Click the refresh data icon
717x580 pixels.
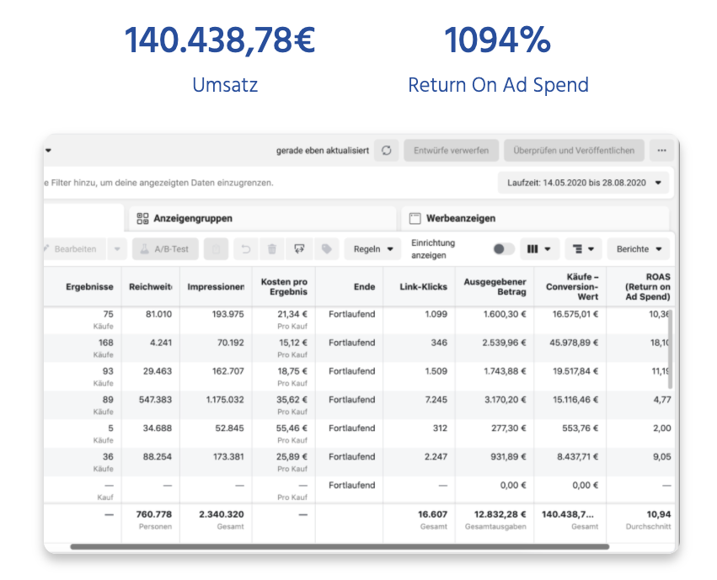(387, 151)
